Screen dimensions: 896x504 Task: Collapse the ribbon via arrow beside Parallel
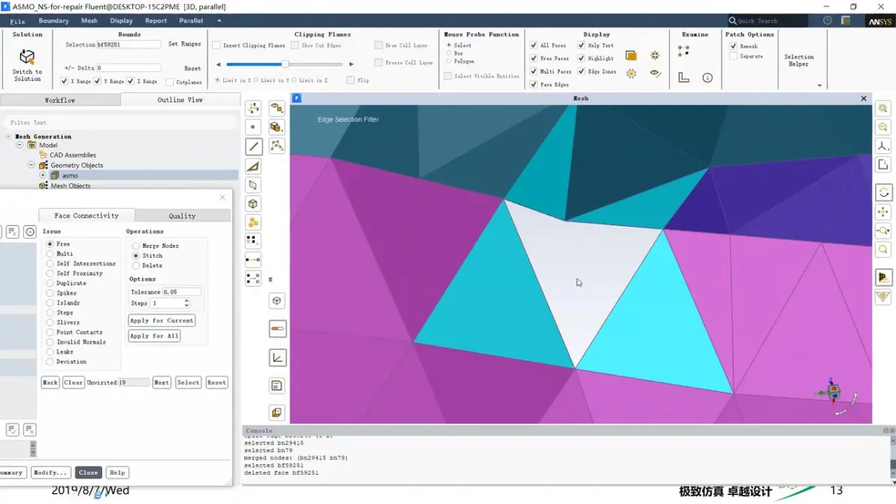(219, 20)
